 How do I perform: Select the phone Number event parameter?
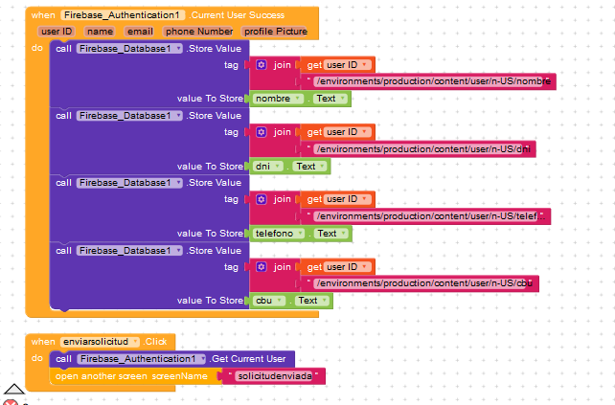199,32
